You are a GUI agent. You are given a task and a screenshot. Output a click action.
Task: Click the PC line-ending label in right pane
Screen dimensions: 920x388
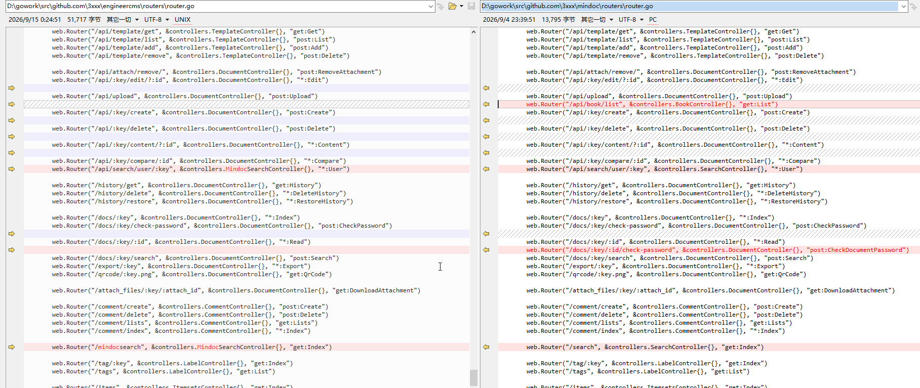[653, 20]
